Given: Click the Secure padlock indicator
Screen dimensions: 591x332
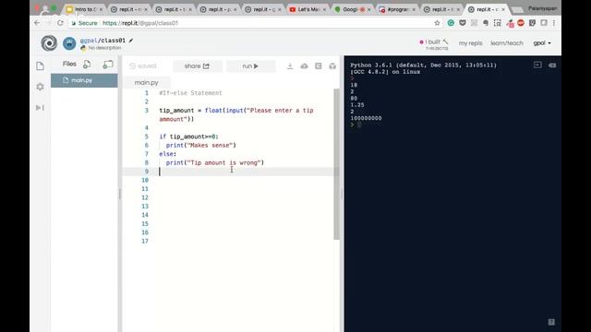Looking at the screenshot, I should click(84, 23).
